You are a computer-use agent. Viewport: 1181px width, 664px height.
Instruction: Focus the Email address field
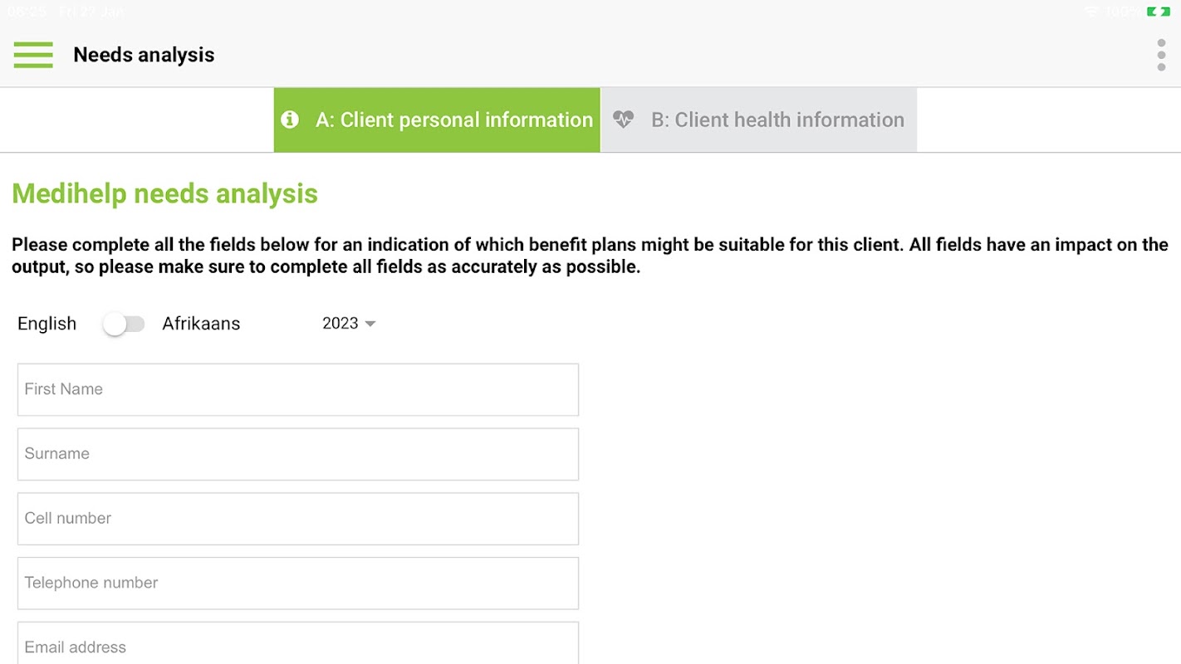click(297, 646)
